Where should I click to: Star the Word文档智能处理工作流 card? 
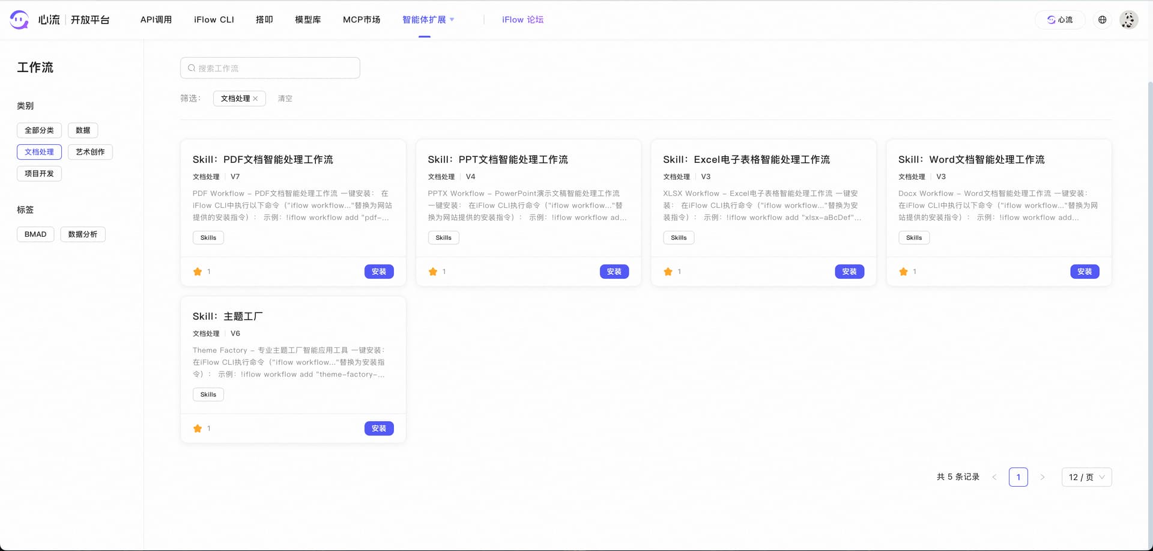coord(903,272)
